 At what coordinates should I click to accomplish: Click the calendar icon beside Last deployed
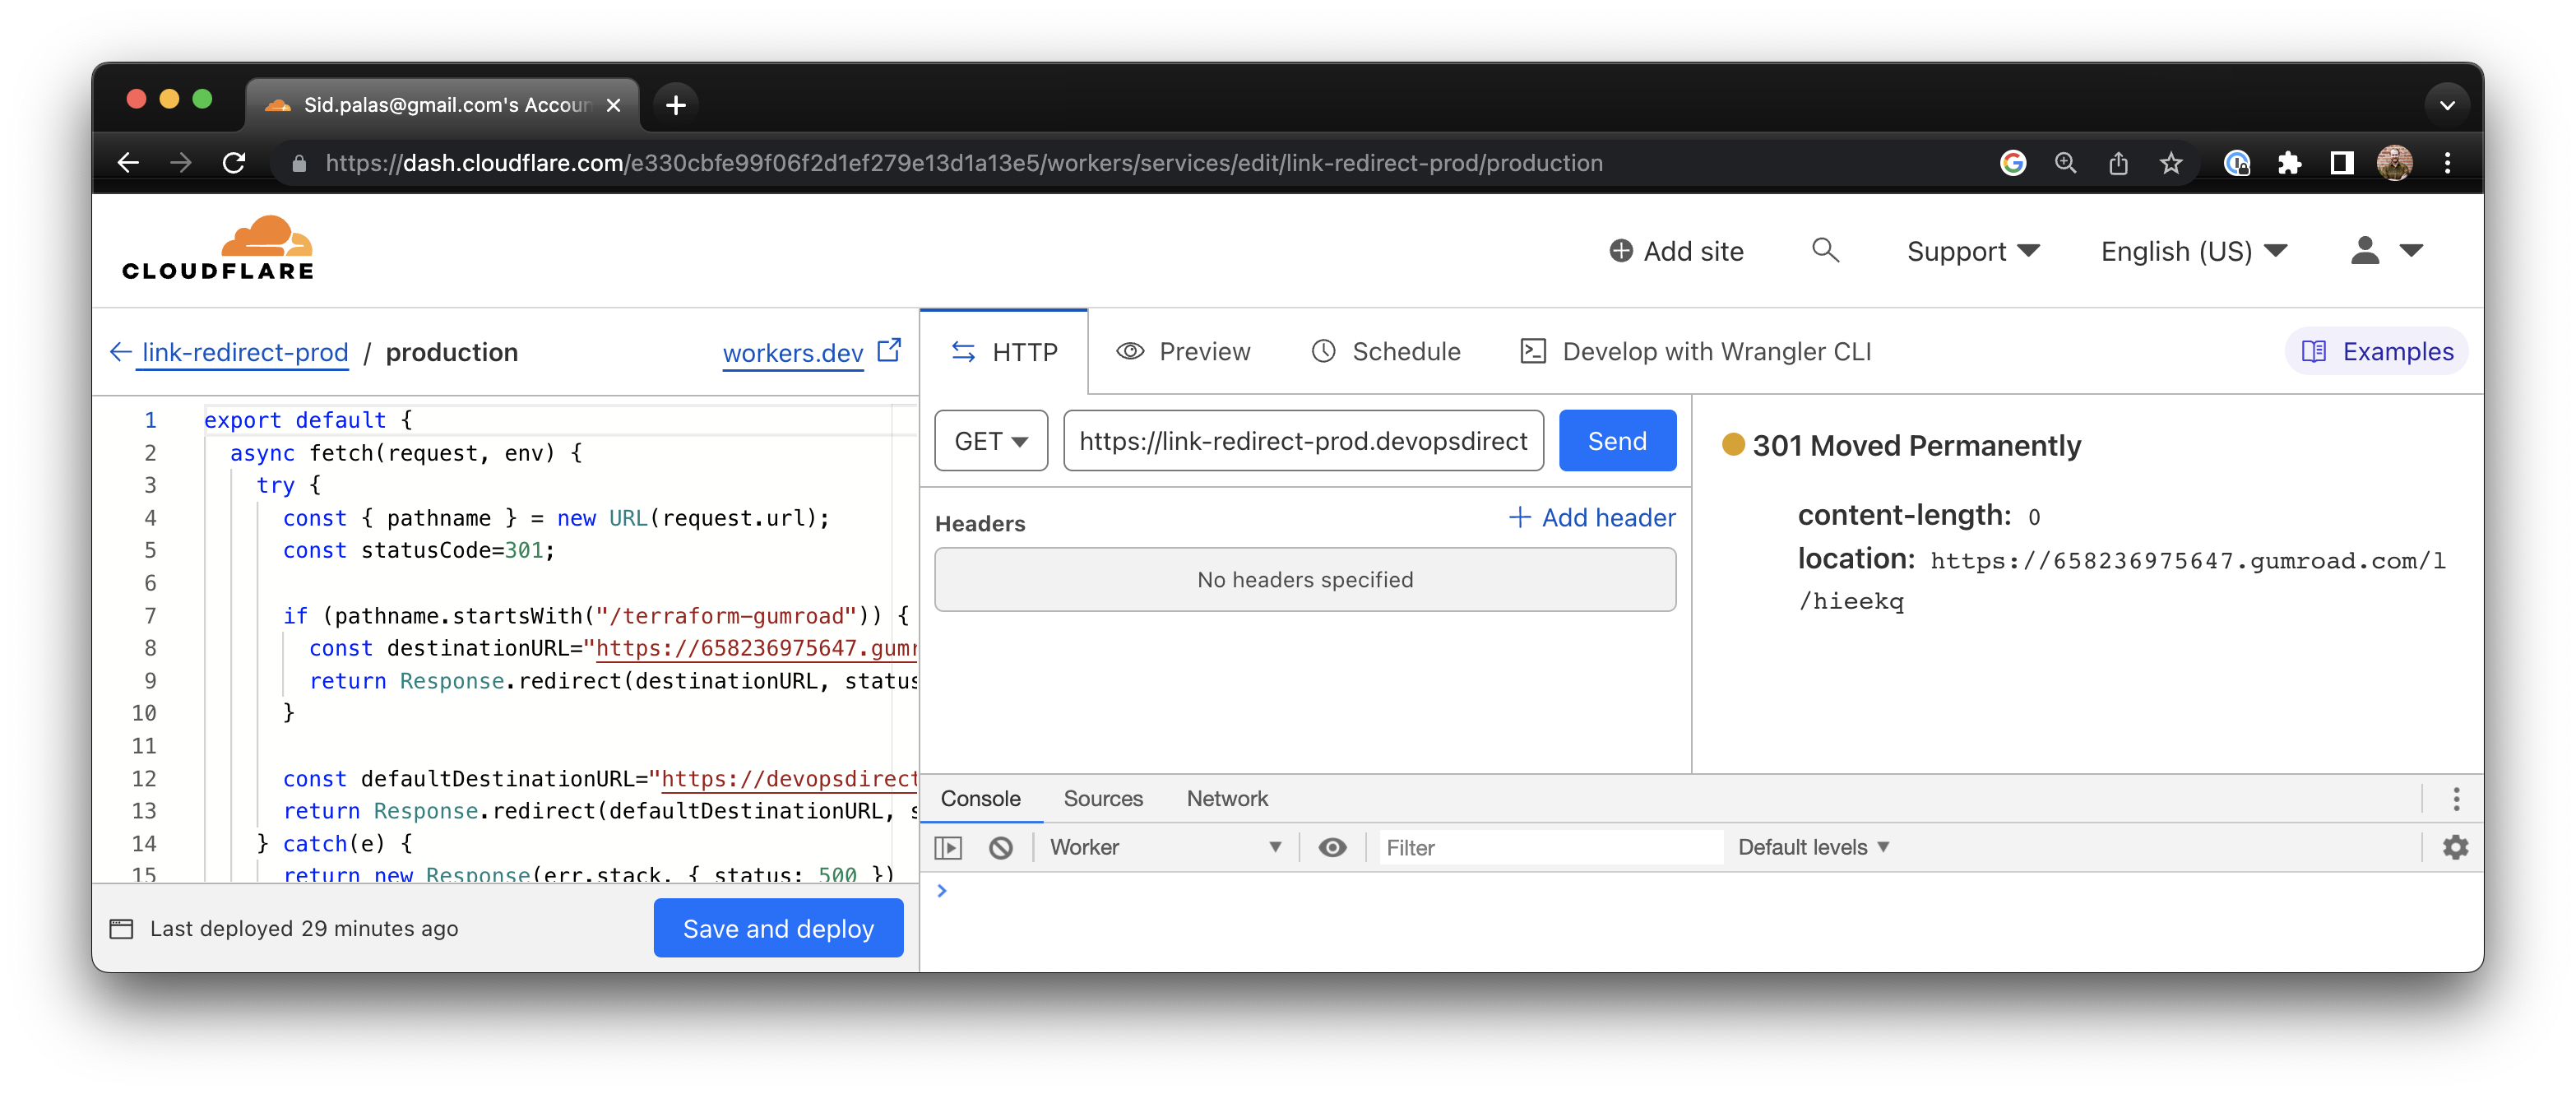click(121, 929)
